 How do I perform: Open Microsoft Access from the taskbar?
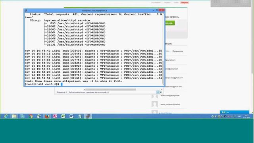tap(55, 116)
